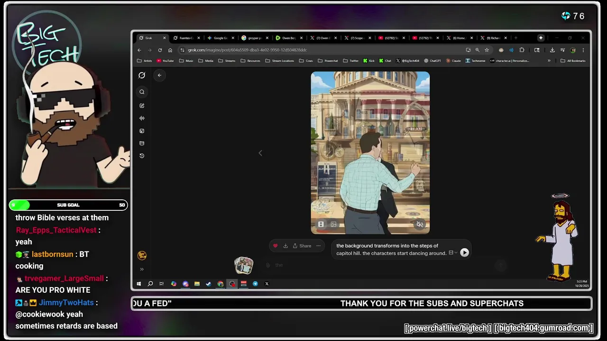Open the Steam icon on the taskbar

click(208, 284)
